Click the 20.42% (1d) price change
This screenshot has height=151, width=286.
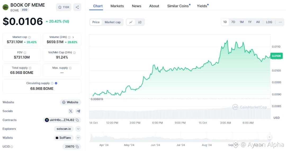coord(57,21)
